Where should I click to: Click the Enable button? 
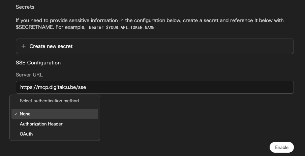coord(281,147)
